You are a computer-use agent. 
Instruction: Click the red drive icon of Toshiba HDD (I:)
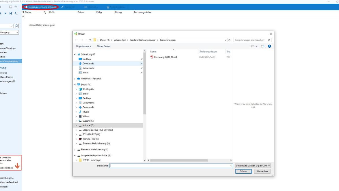80,139
